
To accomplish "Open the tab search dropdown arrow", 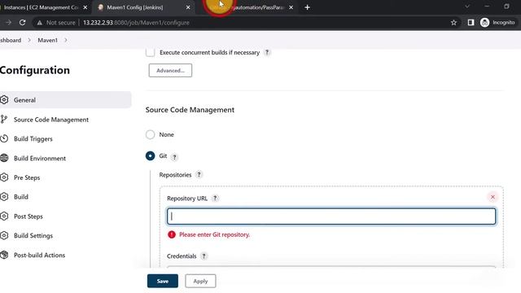I will coord(467,7).
